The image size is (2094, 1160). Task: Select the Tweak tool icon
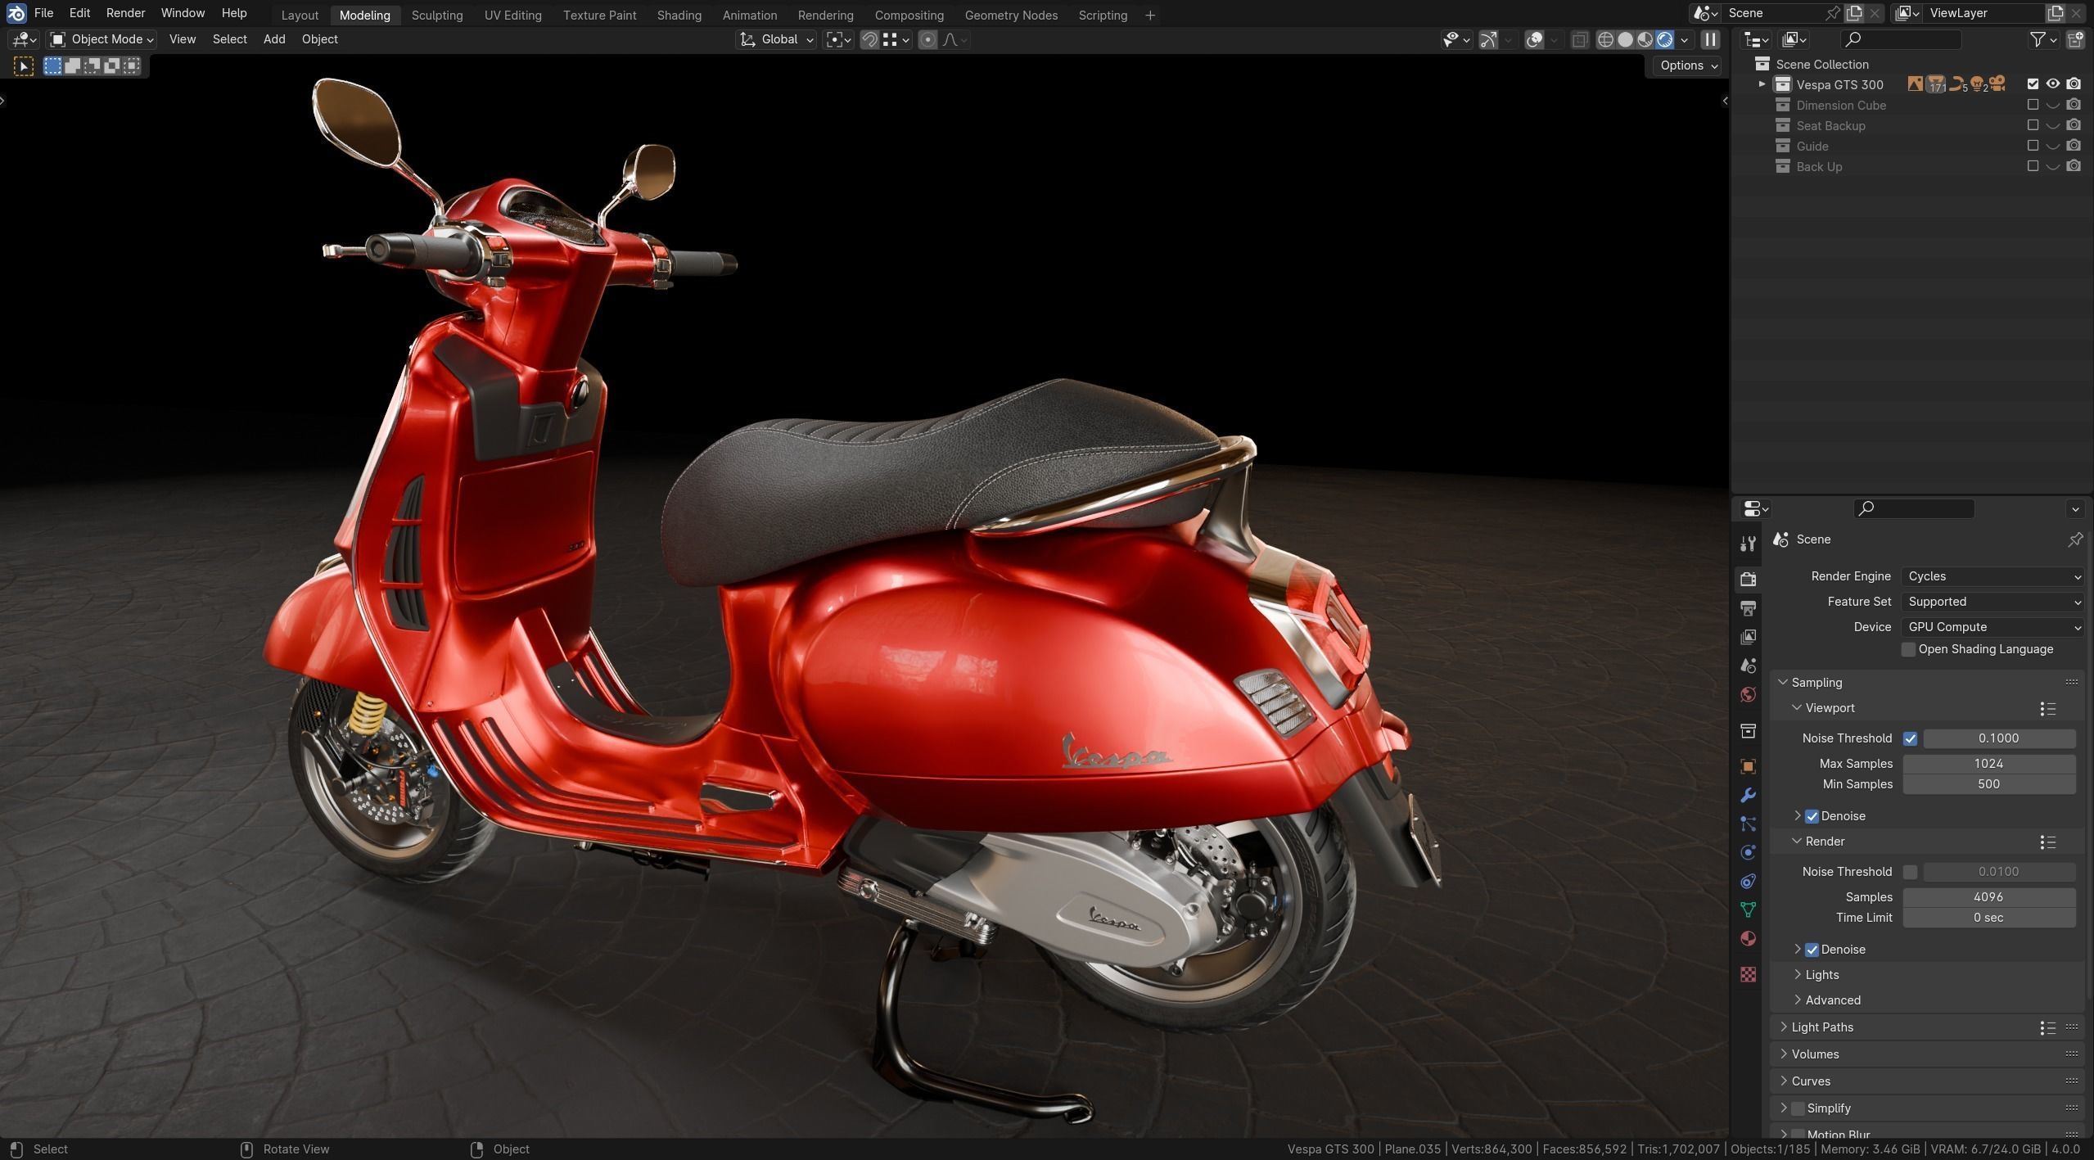23,66
